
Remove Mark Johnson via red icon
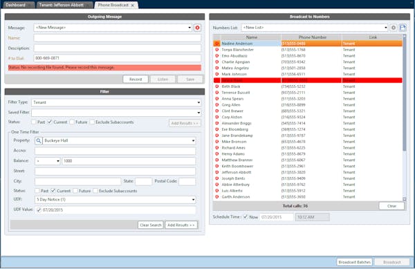tap(217, 74)
